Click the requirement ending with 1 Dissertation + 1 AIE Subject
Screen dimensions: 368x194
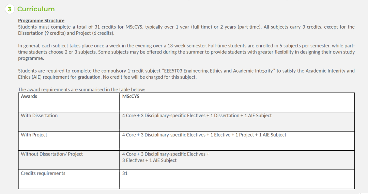click(197, 116)
